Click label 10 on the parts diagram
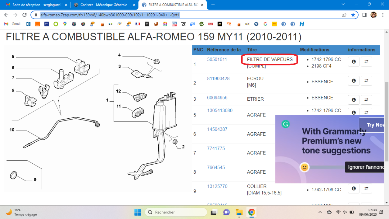 (x=12, y=130)
